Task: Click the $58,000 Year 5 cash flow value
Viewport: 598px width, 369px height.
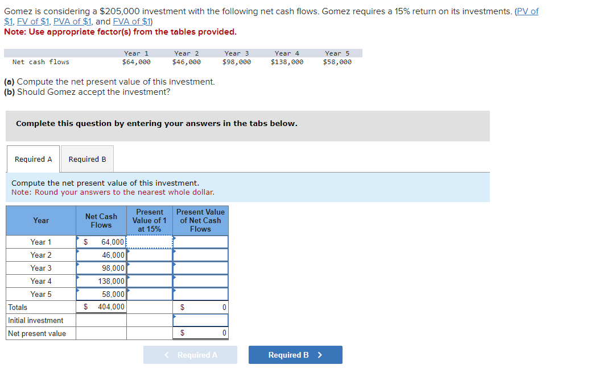Action: (337, 62)
